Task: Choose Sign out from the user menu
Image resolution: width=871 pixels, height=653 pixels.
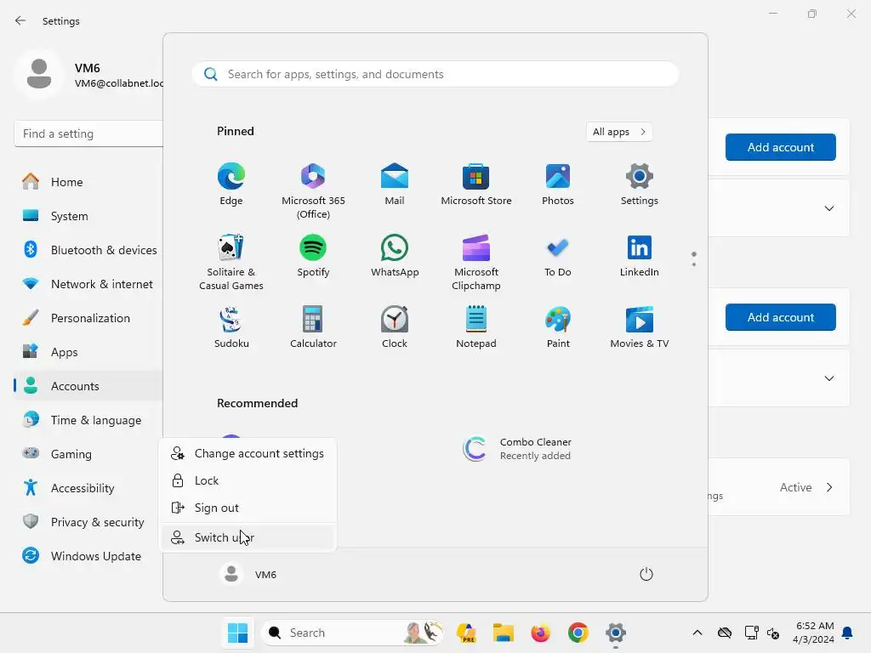Action: tap(248, 508)
